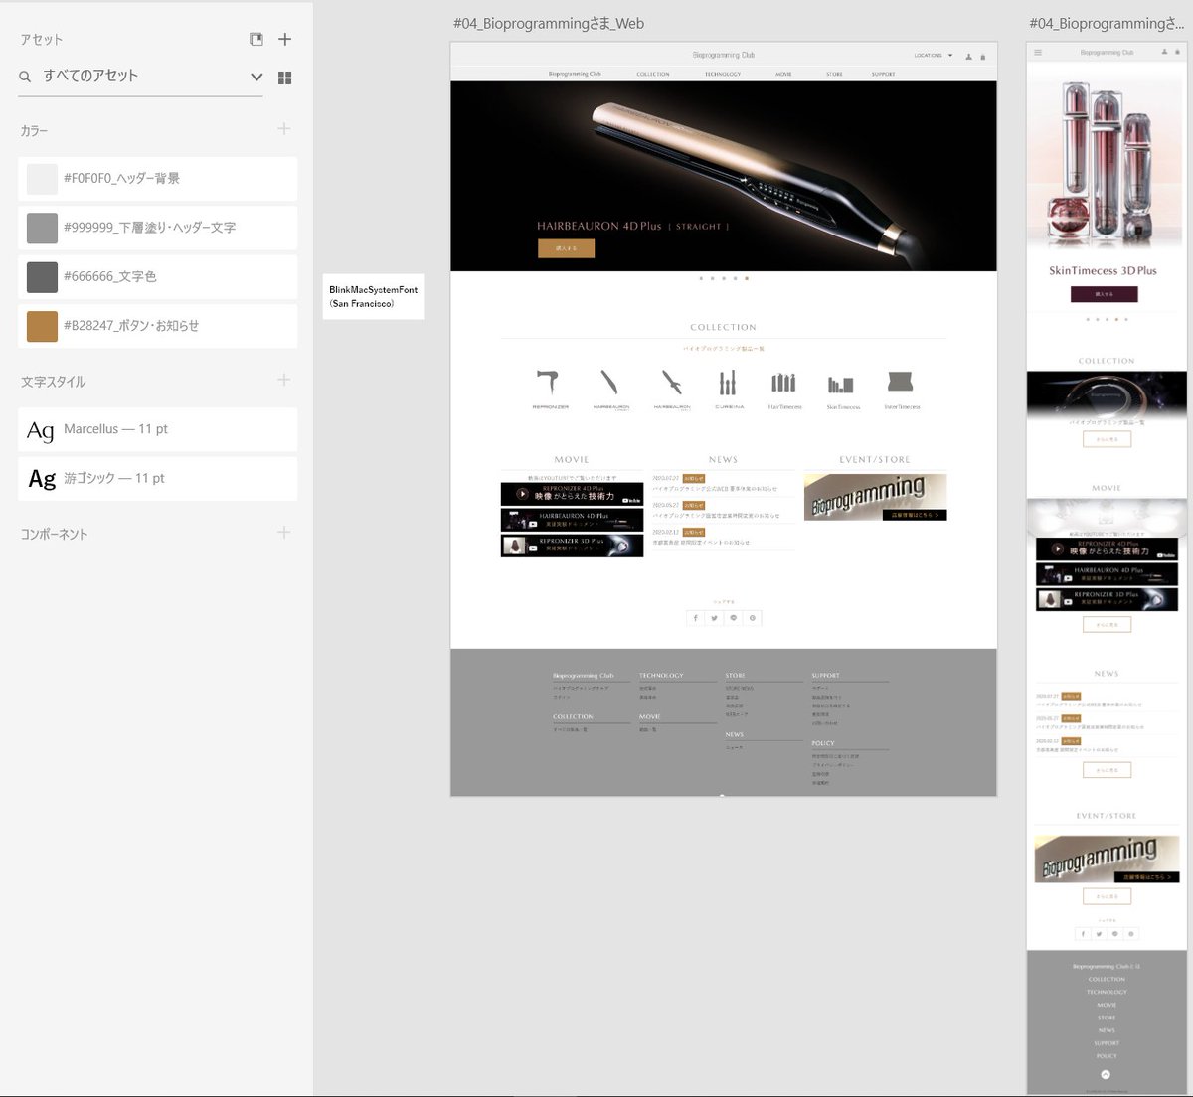Select the Marcellus 11 pt character style
Viewport: 1193px width, 1097px height.
point(157,429)
